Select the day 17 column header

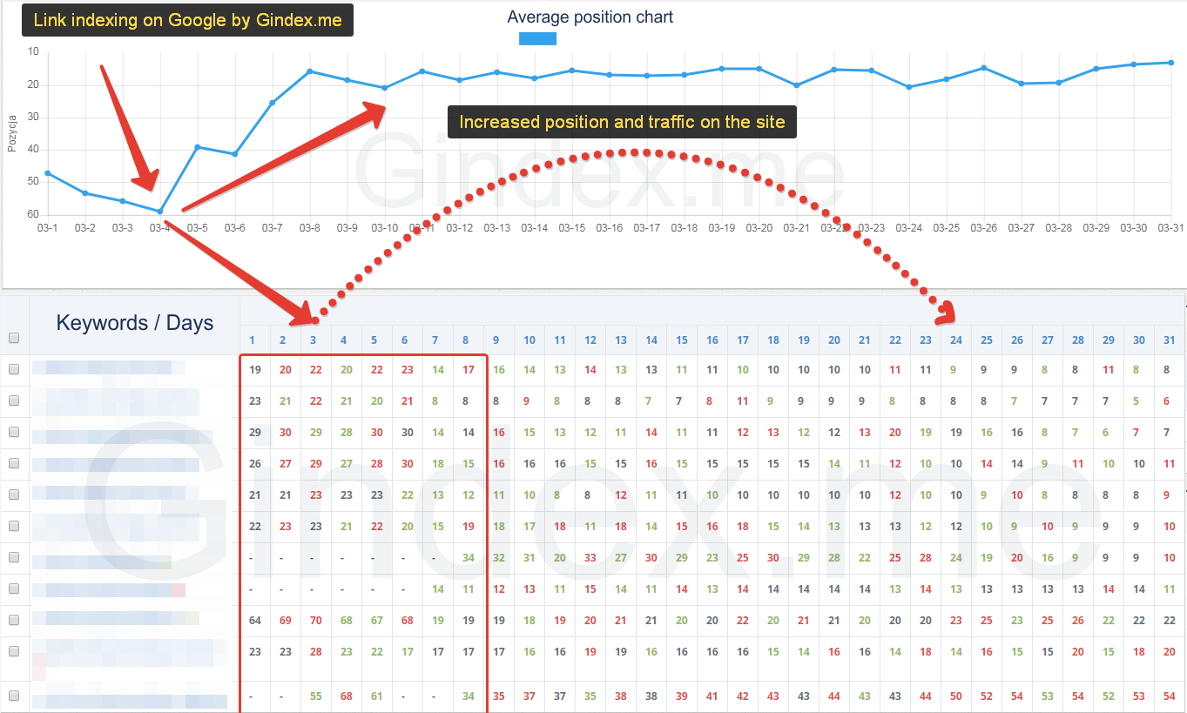(x=743, y=340)
